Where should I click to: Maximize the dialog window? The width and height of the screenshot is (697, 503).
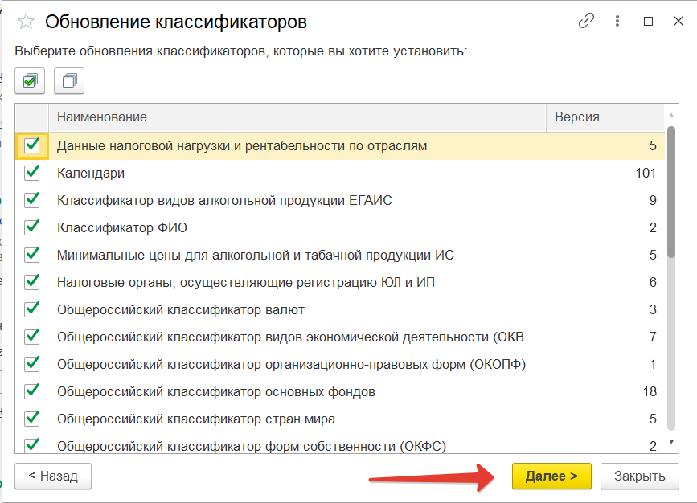tap(648, 22)
